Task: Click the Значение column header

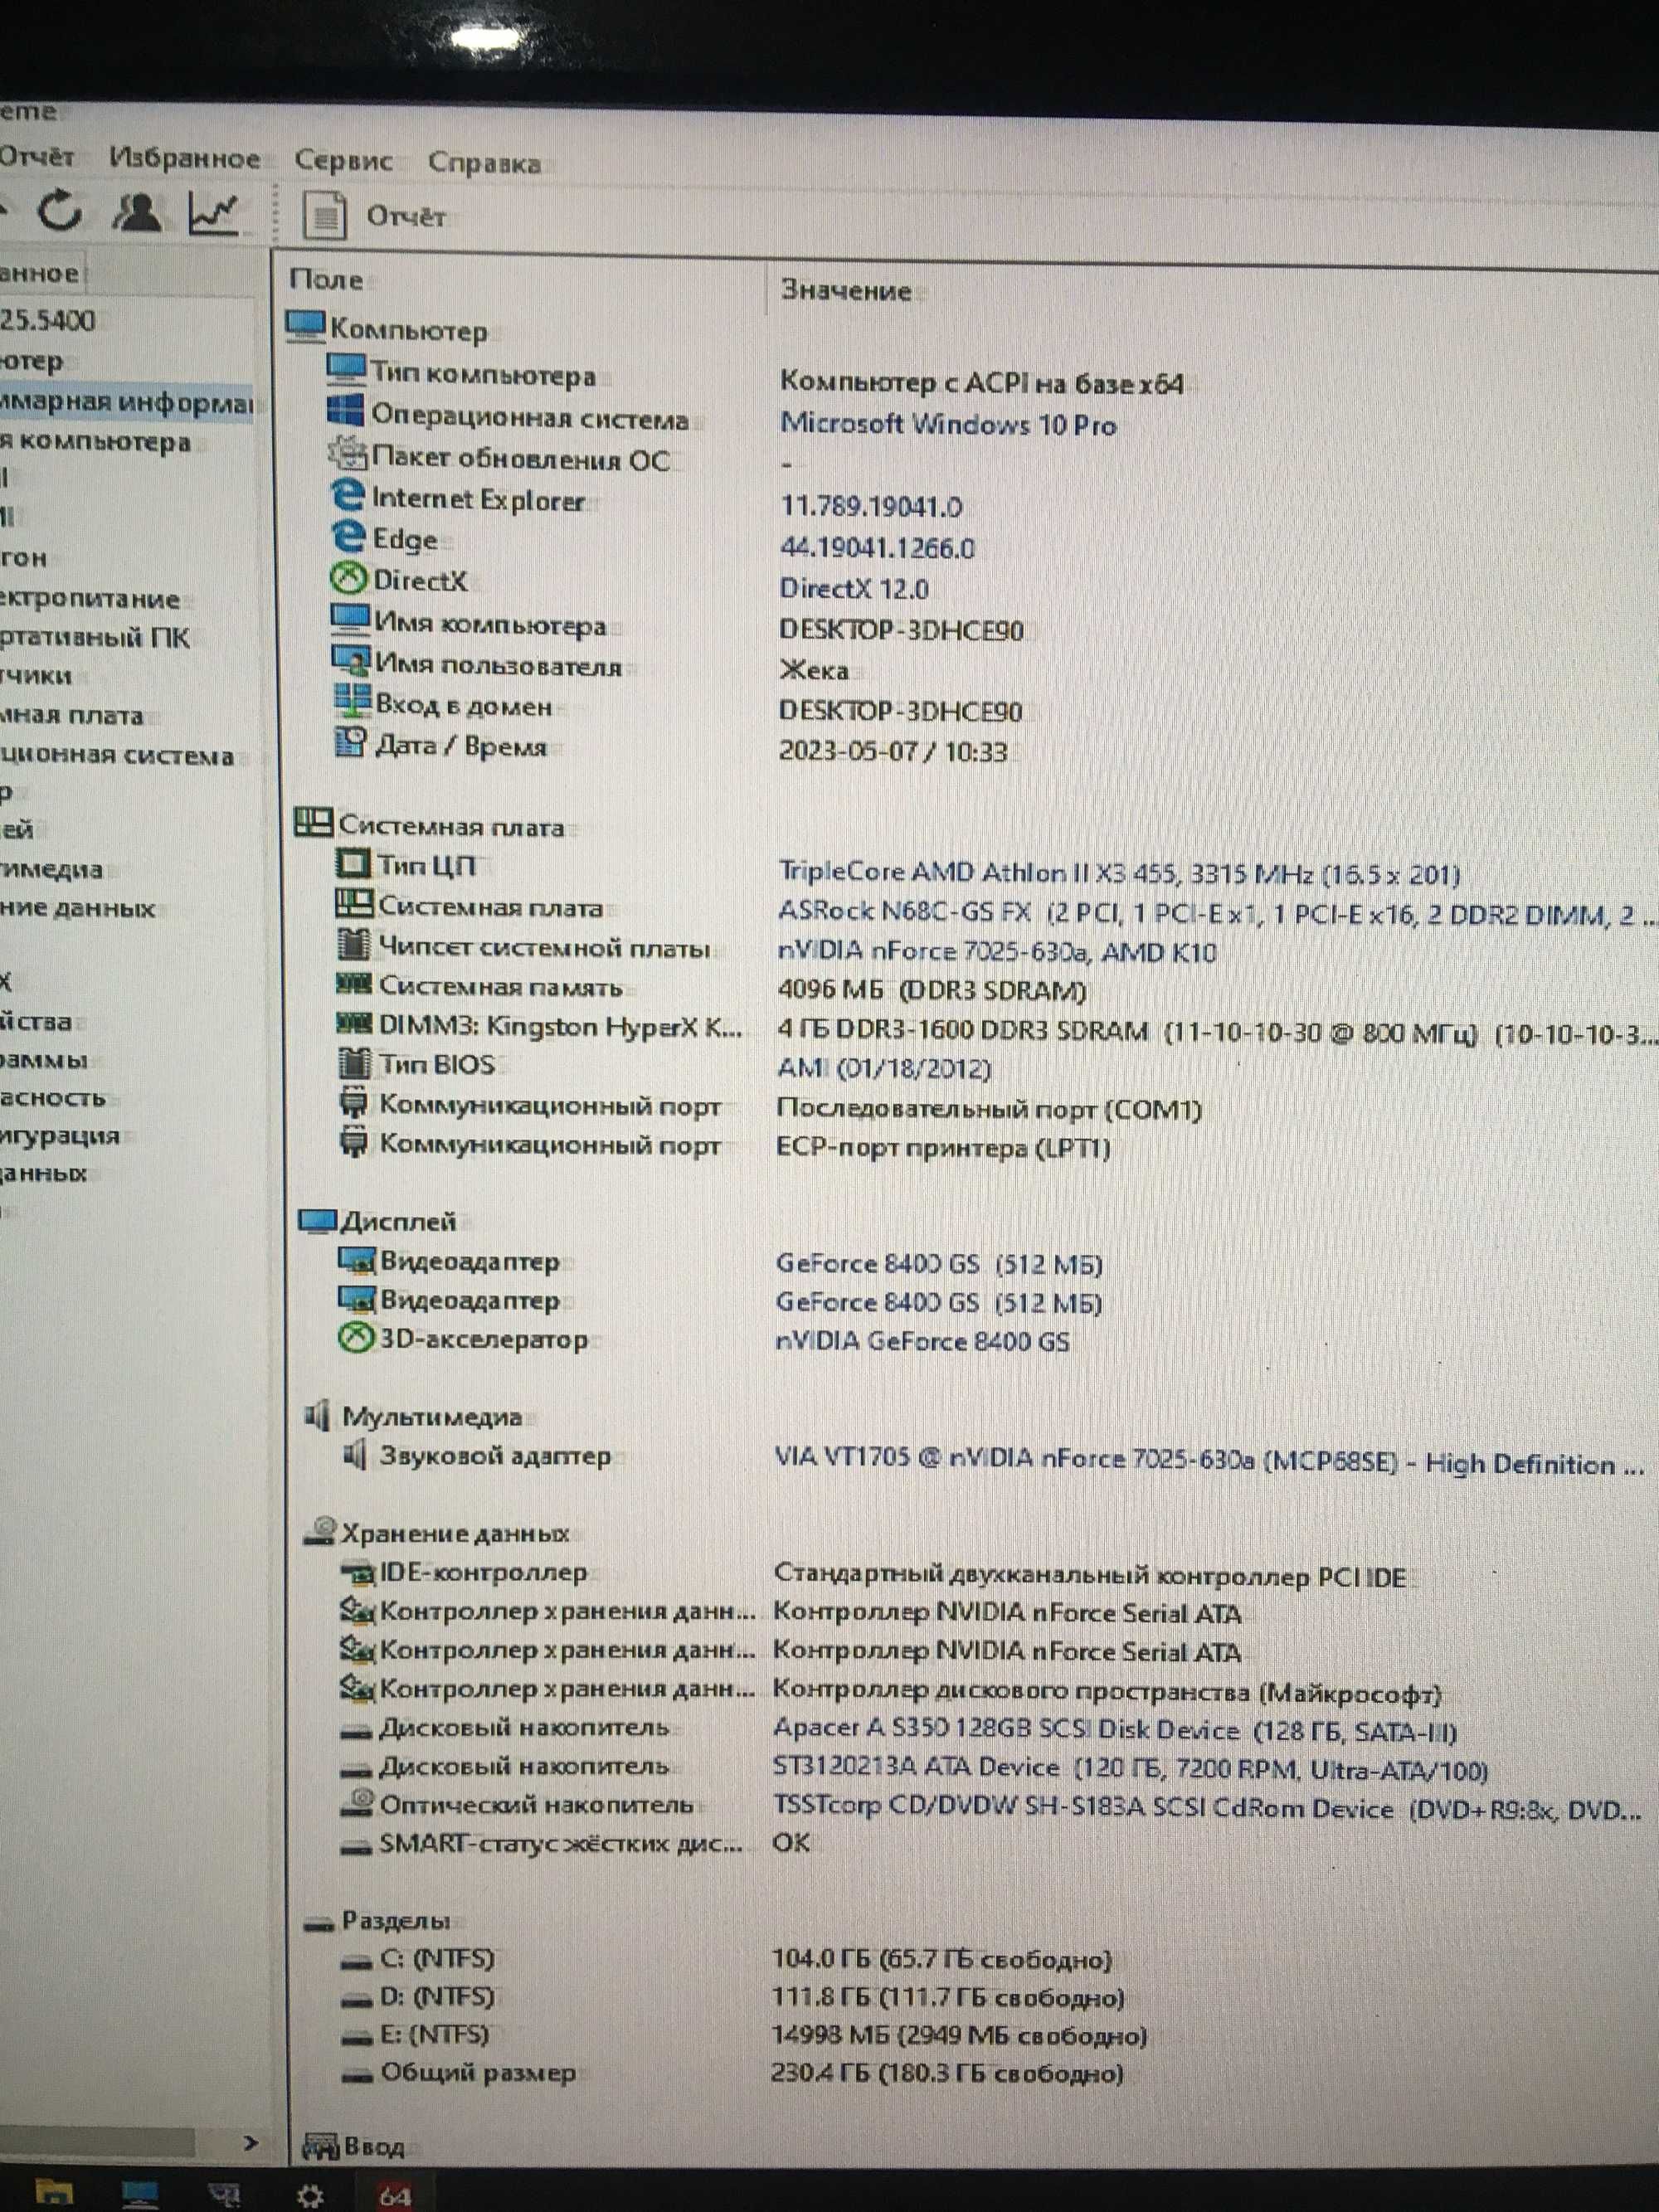Action: [x=846, y=290]
